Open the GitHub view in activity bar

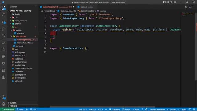coord(3,77)
